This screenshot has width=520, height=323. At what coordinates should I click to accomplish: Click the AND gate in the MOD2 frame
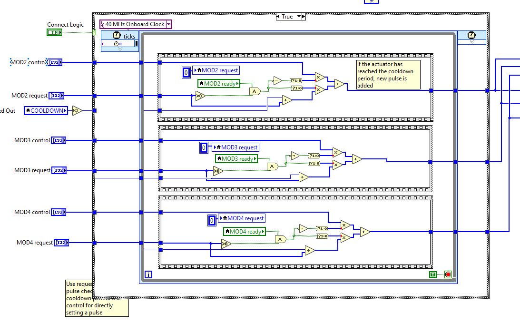255,91
